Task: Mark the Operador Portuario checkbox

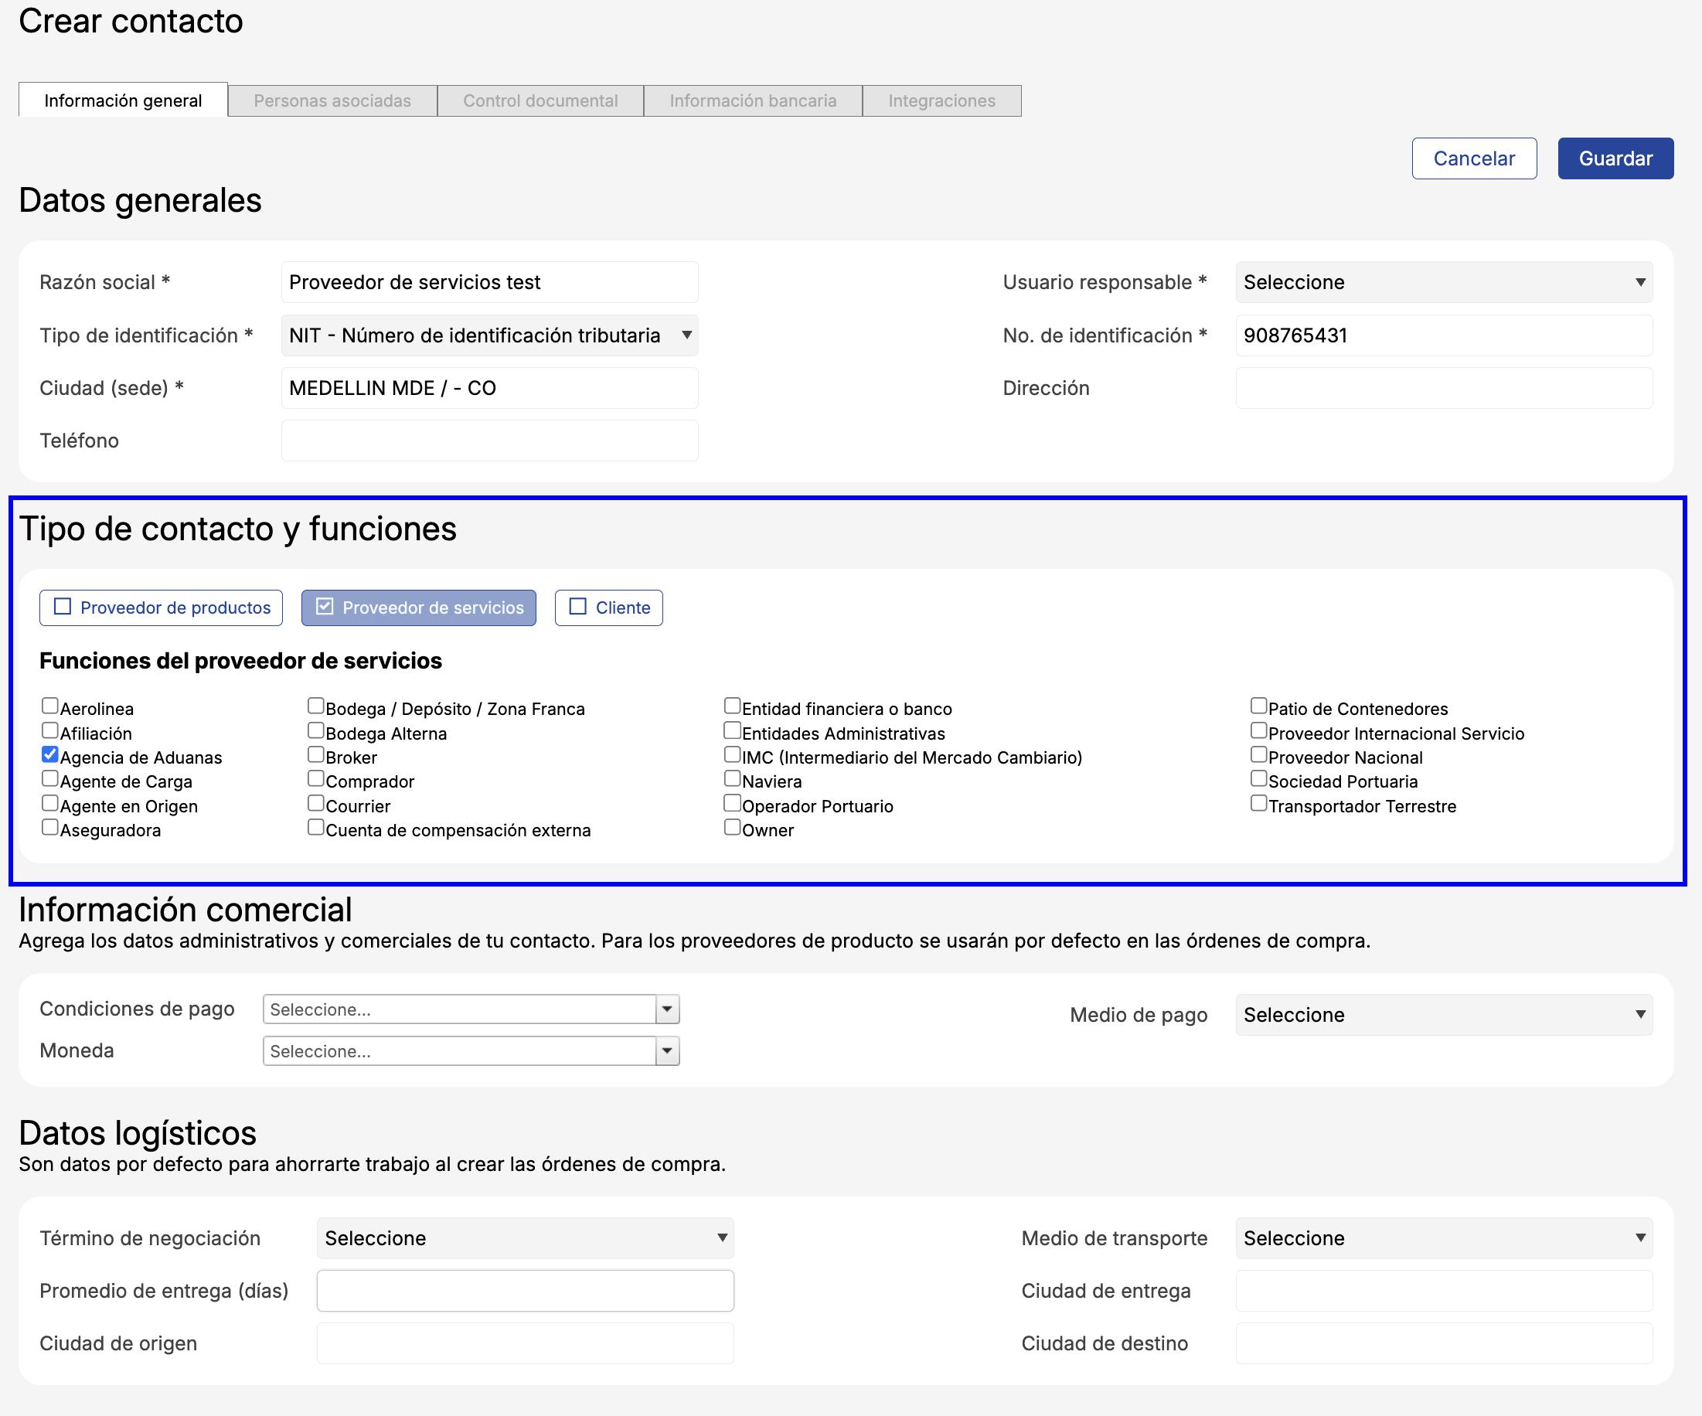Action: [x=732, y=804]
